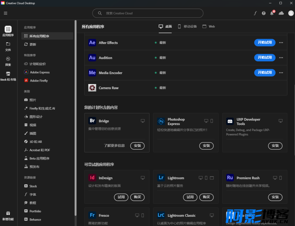Click the cloud sync status icon
Image resolution: width=295 pixels, height=226 pixels.
281,13
